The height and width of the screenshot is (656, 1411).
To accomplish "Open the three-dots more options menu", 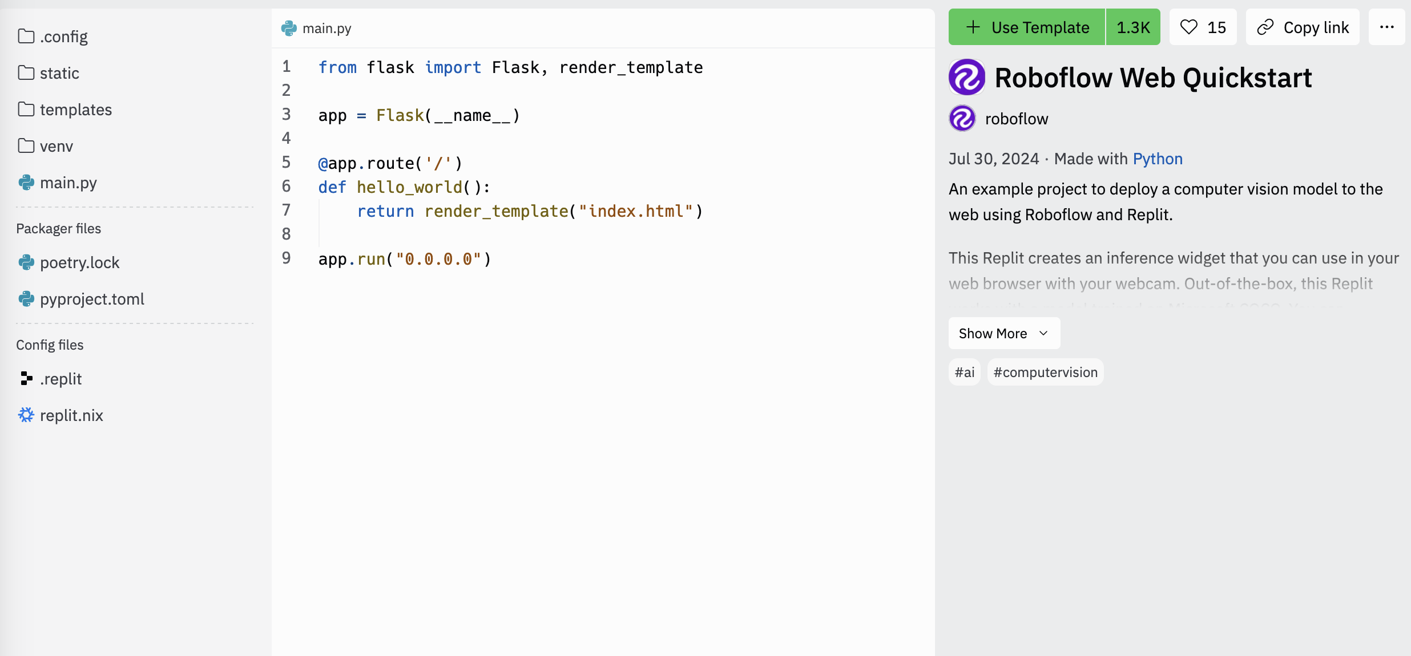I will click(x=1386, y=27).
